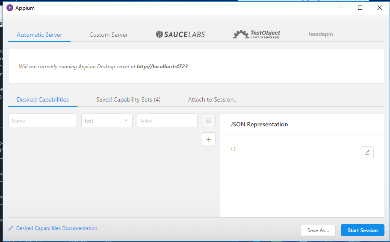Focus the capability Name input field
This screenshot has width=390, height=242.
[x=42, y=120]
